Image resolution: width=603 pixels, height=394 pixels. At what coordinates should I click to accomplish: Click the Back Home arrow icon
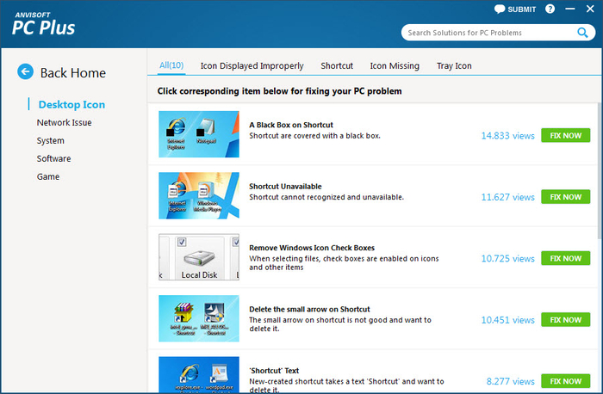(26, 72)
